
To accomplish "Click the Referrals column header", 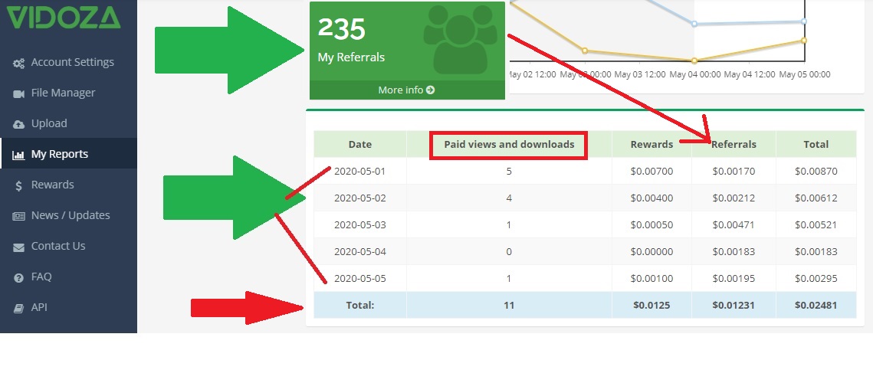I will click(734, 144).
